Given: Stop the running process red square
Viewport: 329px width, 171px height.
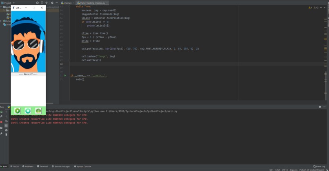Looking at the screenshot, I should [1, 122].
